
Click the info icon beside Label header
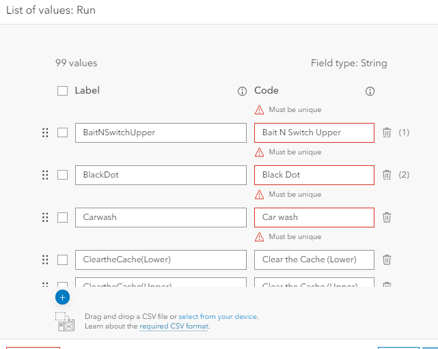tap(242, 91)
